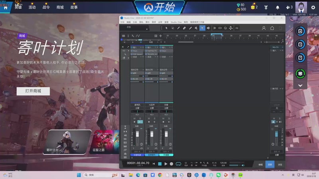Mute the 麦克风 mixer channel

click(134, 118)
